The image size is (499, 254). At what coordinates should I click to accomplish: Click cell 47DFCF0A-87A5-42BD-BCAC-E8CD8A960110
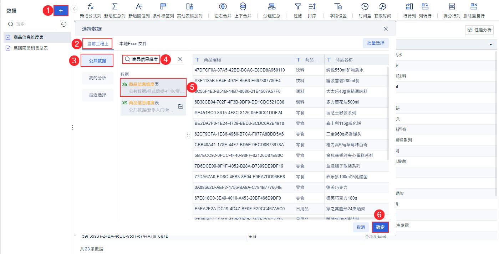point(243,70)
